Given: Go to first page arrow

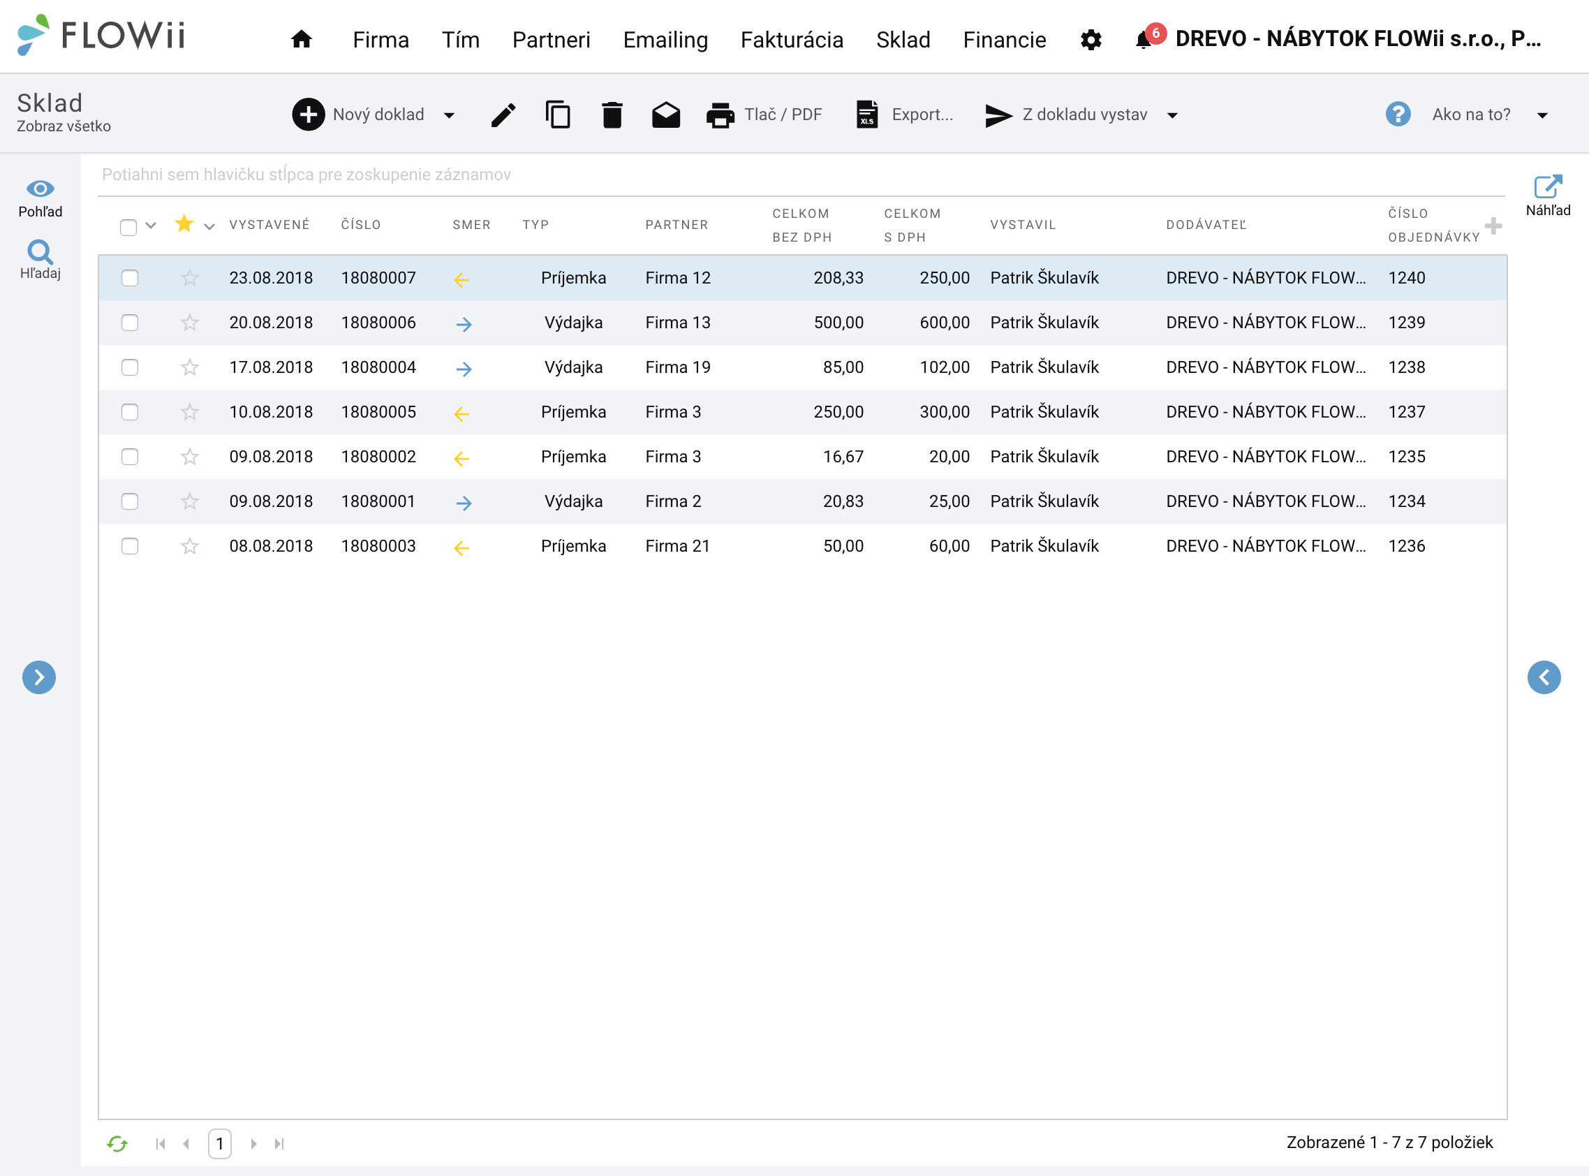Looking at the screenshot, I should [161, 1143].
